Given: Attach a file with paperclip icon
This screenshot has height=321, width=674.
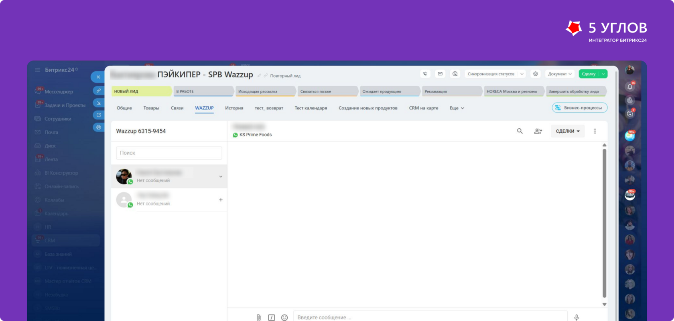Looking at the screenshot, I should tap(259, 317).
